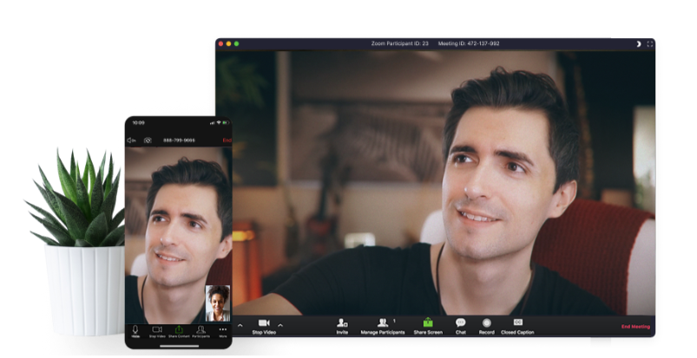Tap the main video on the phone screen
This screenshot has height=358, width=697.
click(x=178, y=236)
